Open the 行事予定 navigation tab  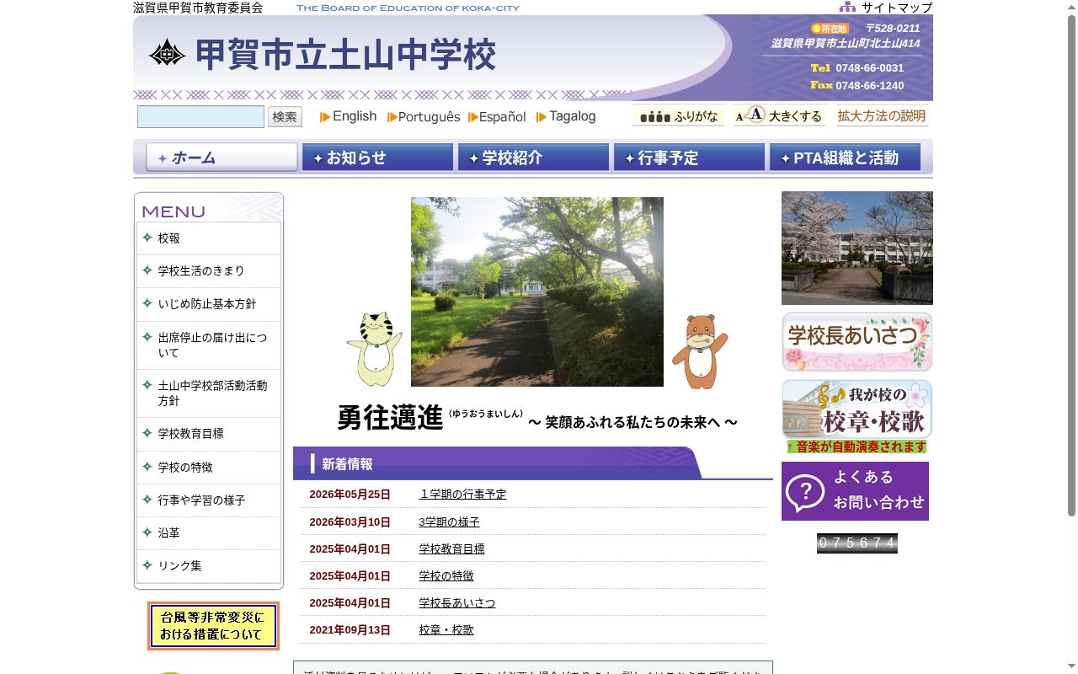click(689, 158)
